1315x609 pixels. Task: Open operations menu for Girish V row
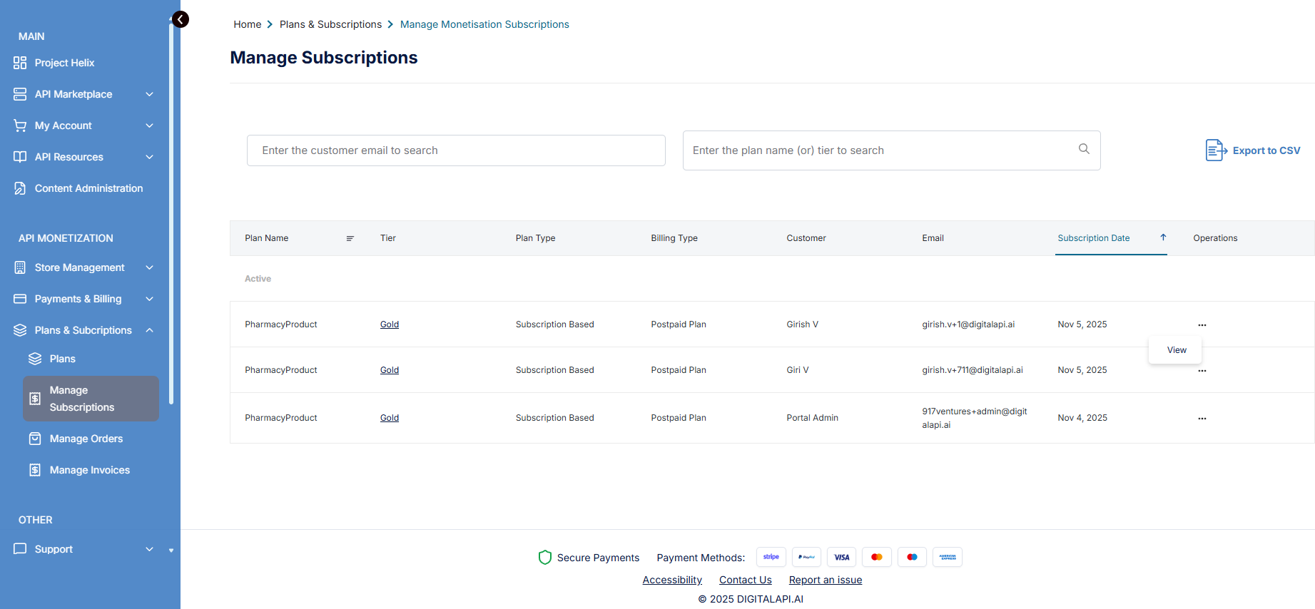1202,325
